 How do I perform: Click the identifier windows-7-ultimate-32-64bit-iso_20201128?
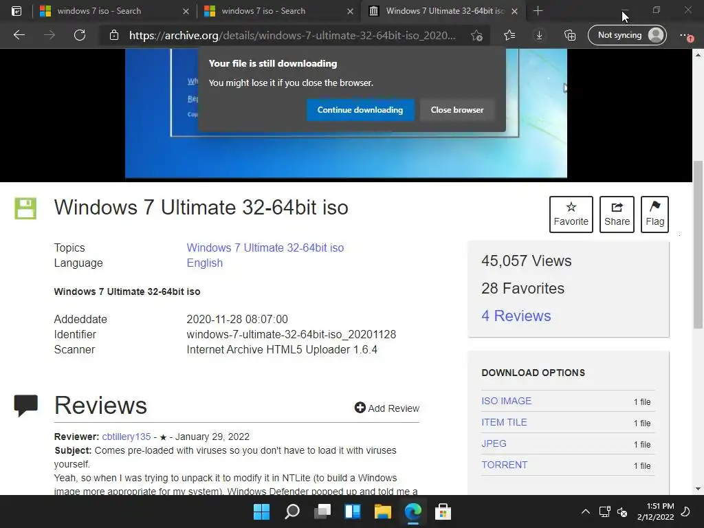click(291, 335)
